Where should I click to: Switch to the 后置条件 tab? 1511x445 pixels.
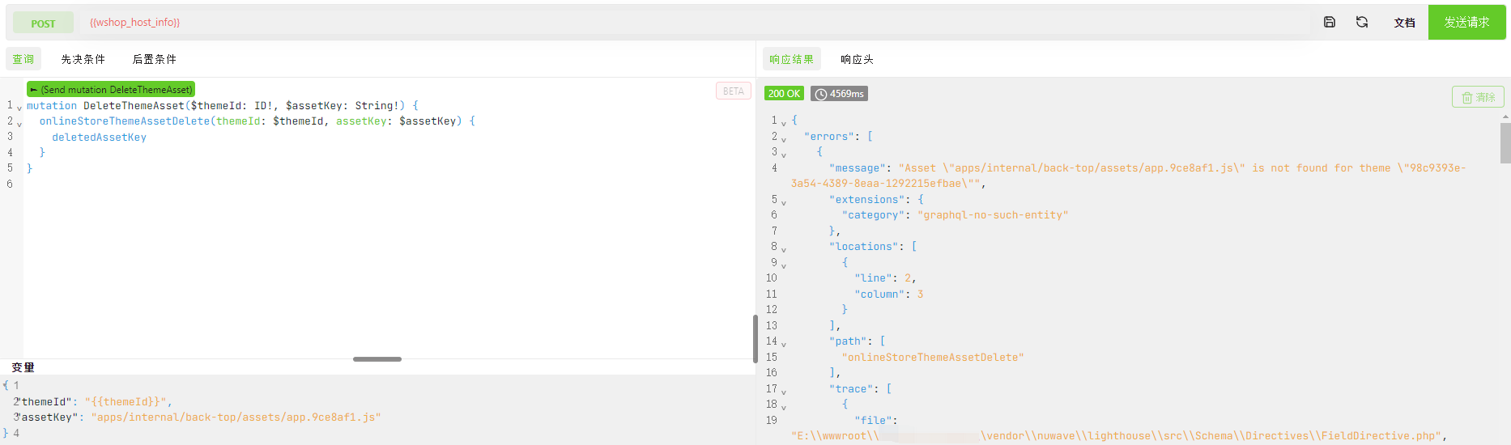tap(154, 59)
